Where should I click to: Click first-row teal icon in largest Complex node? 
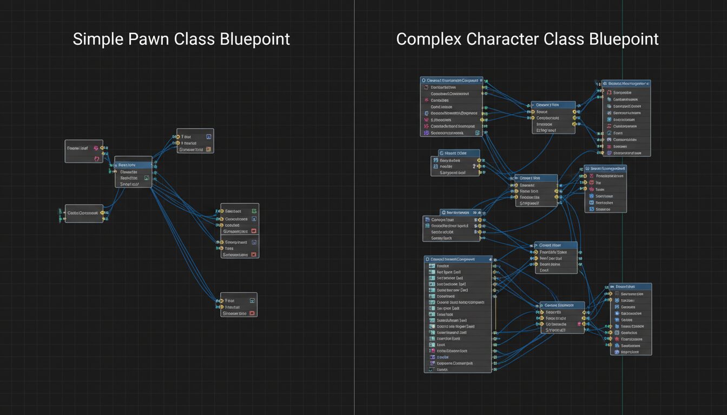(x=432, y=266)
